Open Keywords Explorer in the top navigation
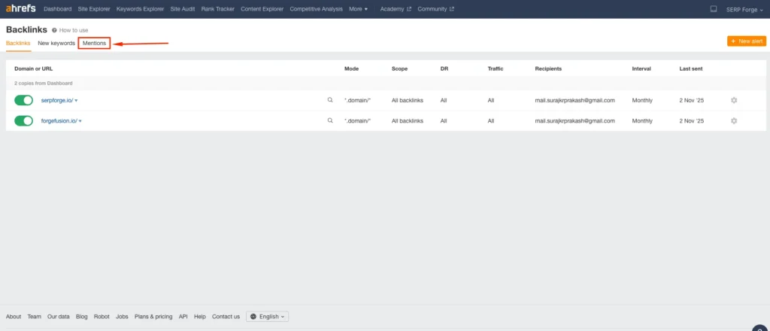The height and width of the screenshot is (331, 770). coord(141,9)
